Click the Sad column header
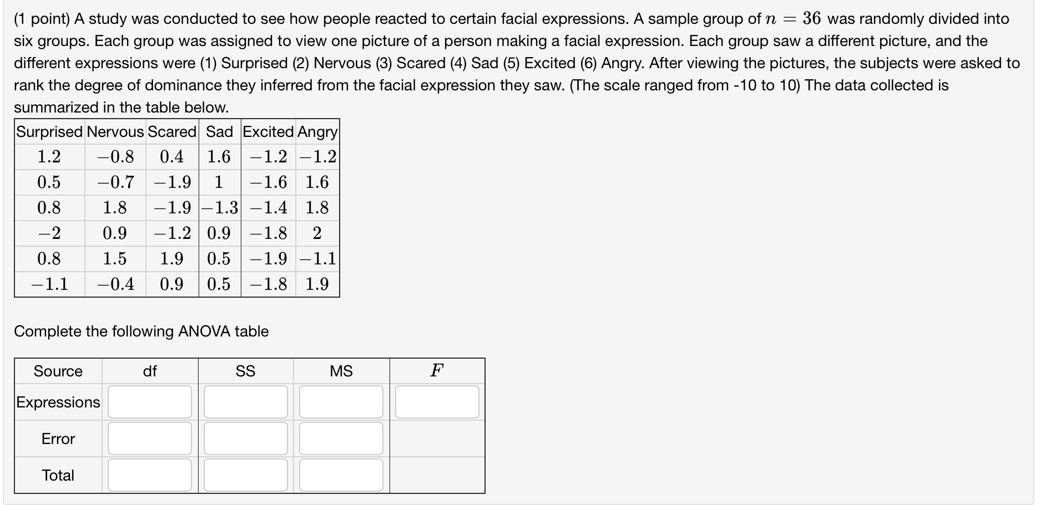This screenshot has height=505, width=1045. [x=219, y=132]
